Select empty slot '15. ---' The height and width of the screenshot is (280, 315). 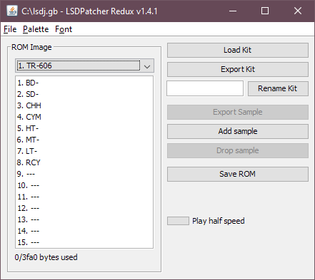click(84, 242)
